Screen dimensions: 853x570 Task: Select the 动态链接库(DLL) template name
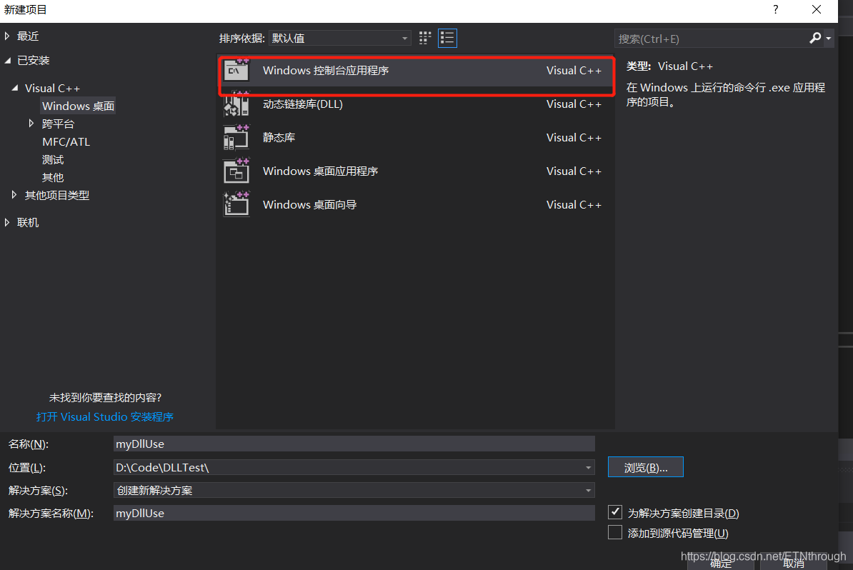302,104
